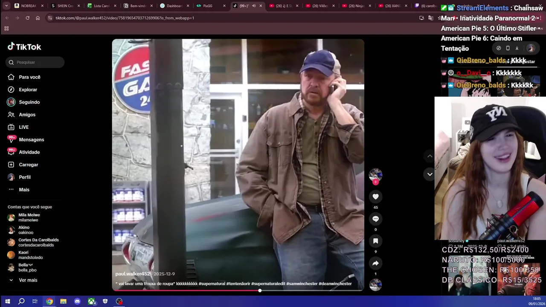
Task: Save the video with bookmark icon
Action: click(x=375, y=241)
